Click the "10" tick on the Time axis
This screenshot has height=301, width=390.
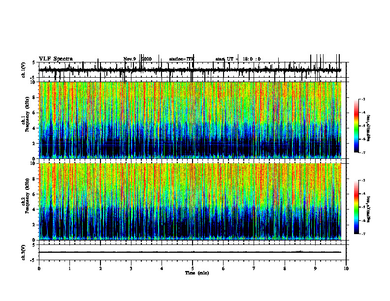click(x=346, y=269)
